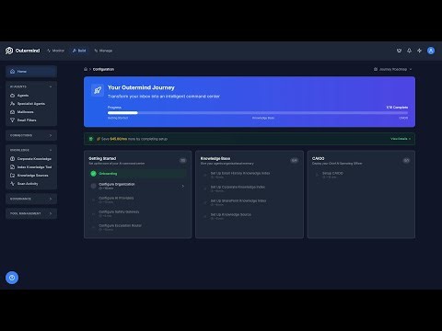Click the Knowledge Base card heading
Image resolution: width=442 pixels, height=331 pixels.
[215, 158]
